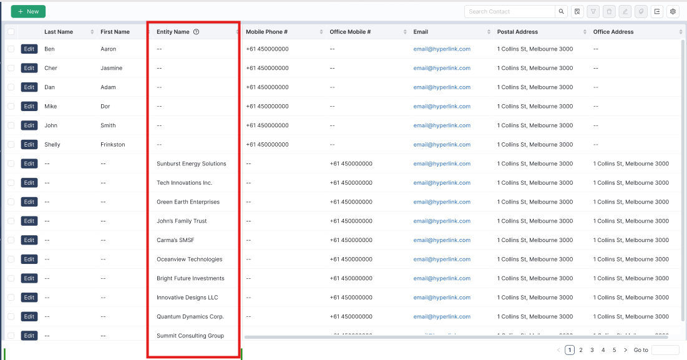
Task: Click the pencil edit toolbar icon
Action: [x=625, y=11]
